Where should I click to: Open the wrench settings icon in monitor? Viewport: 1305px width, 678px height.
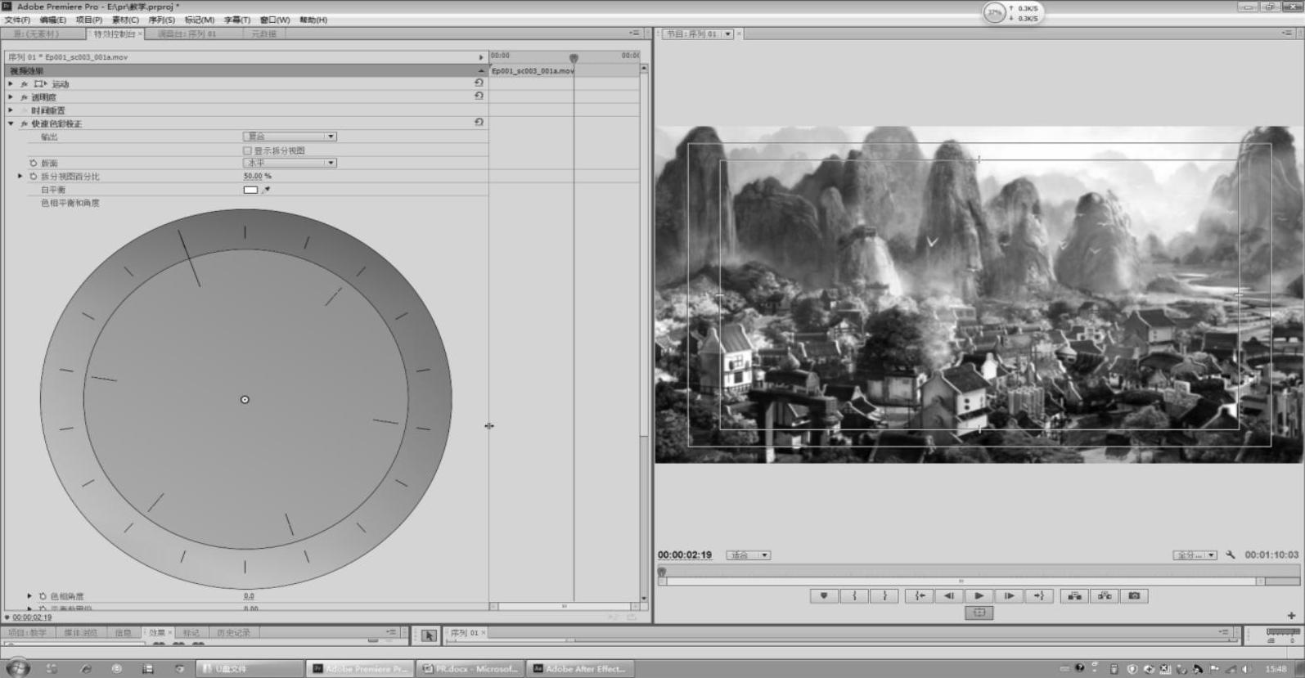[1230, 555]
